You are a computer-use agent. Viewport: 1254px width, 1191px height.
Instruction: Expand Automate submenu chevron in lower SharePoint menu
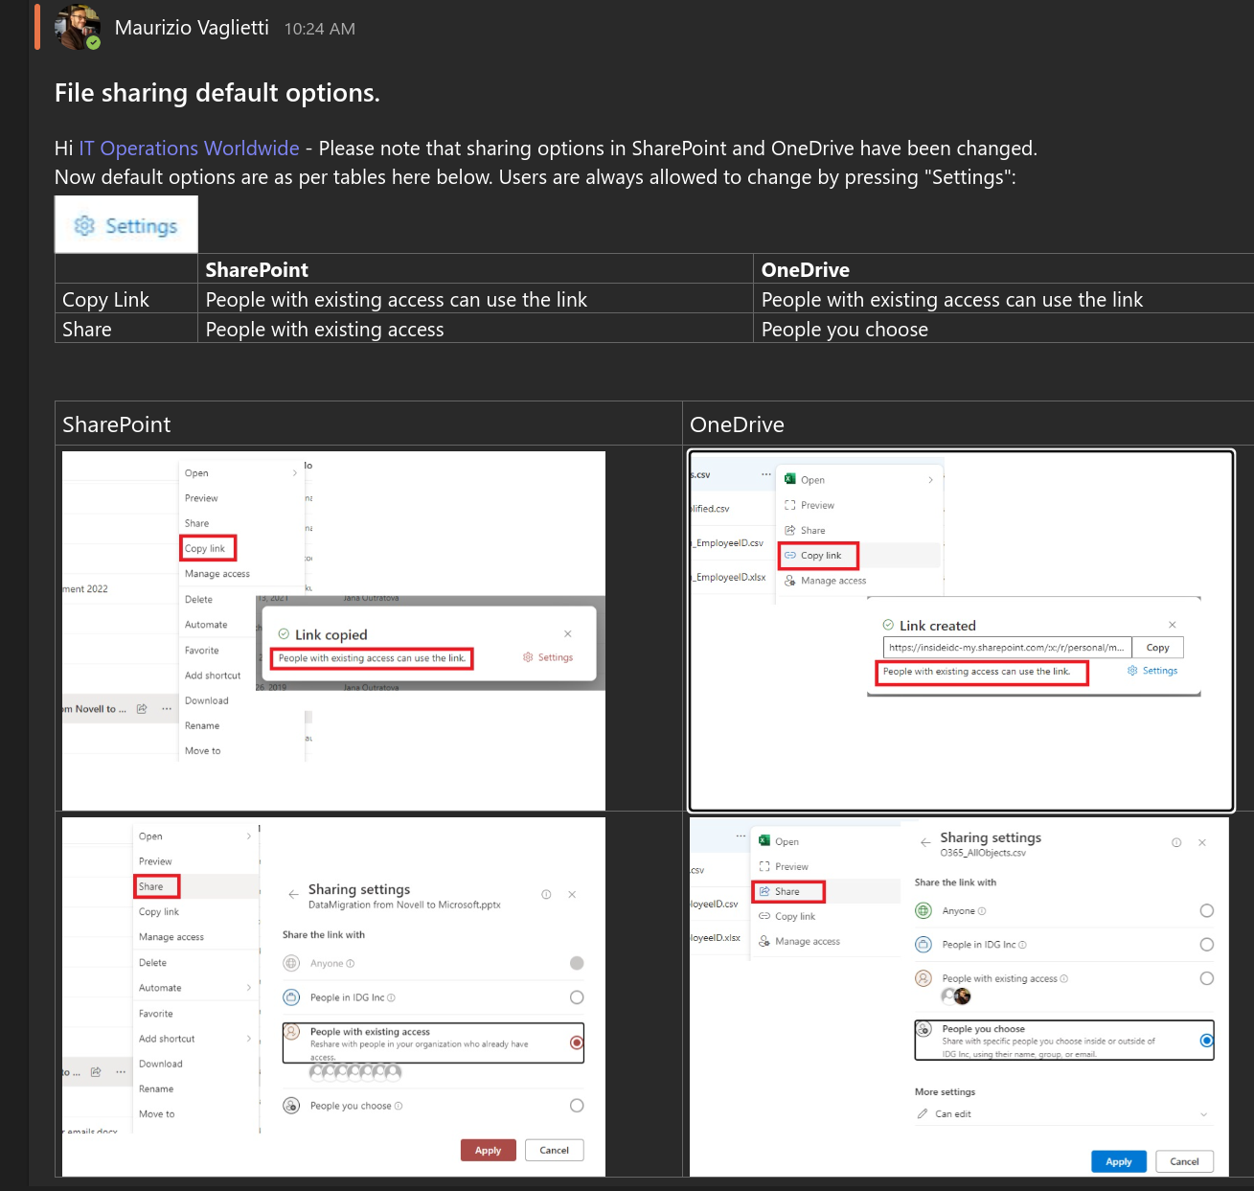click(249, 988)
